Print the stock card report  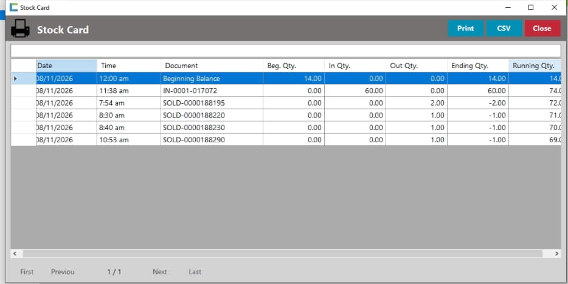(x=465, y=29)
